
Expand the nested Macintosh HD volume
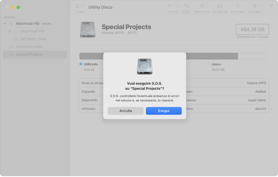(10, 31)
